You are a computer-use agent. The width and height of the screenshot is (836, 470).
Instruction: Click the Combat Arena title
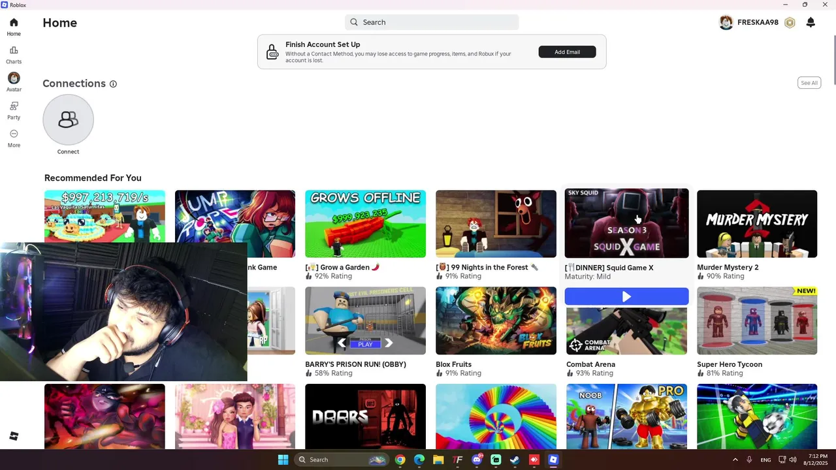pos(590,364)
